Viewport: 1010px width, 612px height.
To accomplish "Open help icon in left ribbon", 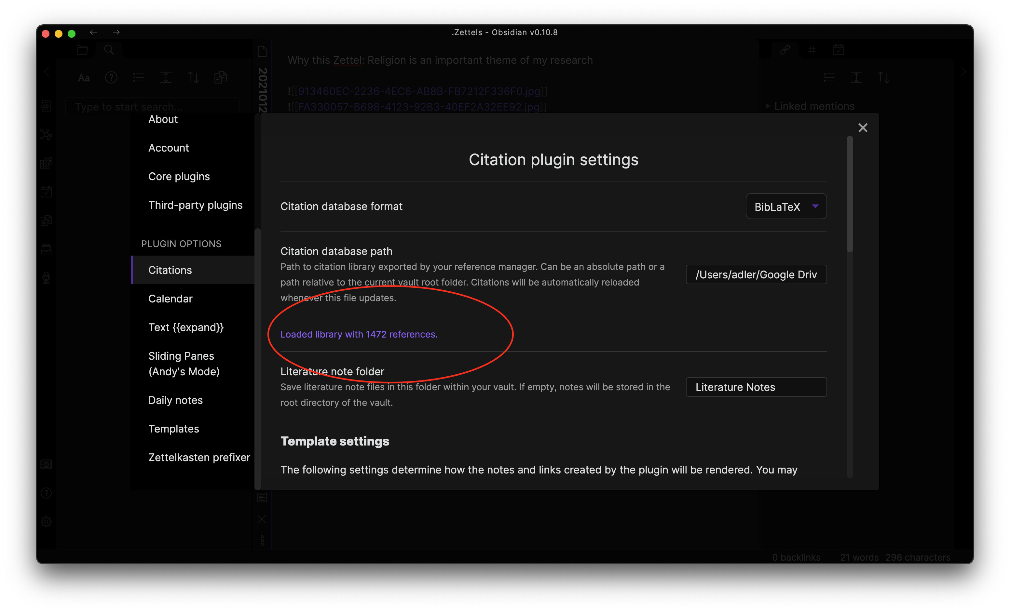I will (46, 493).
